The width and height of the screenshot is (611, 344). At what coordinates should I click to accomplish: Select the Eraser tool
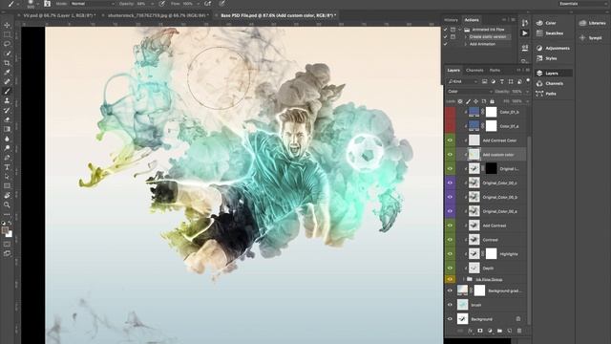click(x=7, y=119)
